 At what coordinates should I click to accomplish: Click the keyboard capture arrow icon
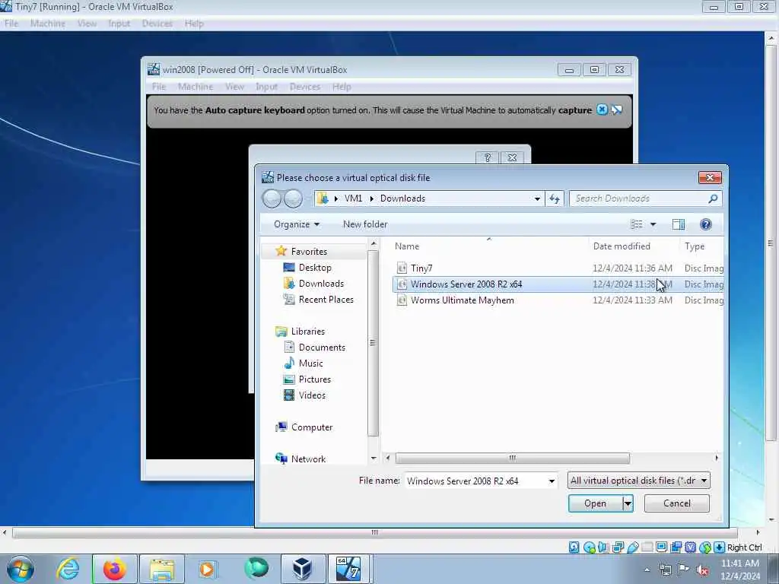click(719, 547)
